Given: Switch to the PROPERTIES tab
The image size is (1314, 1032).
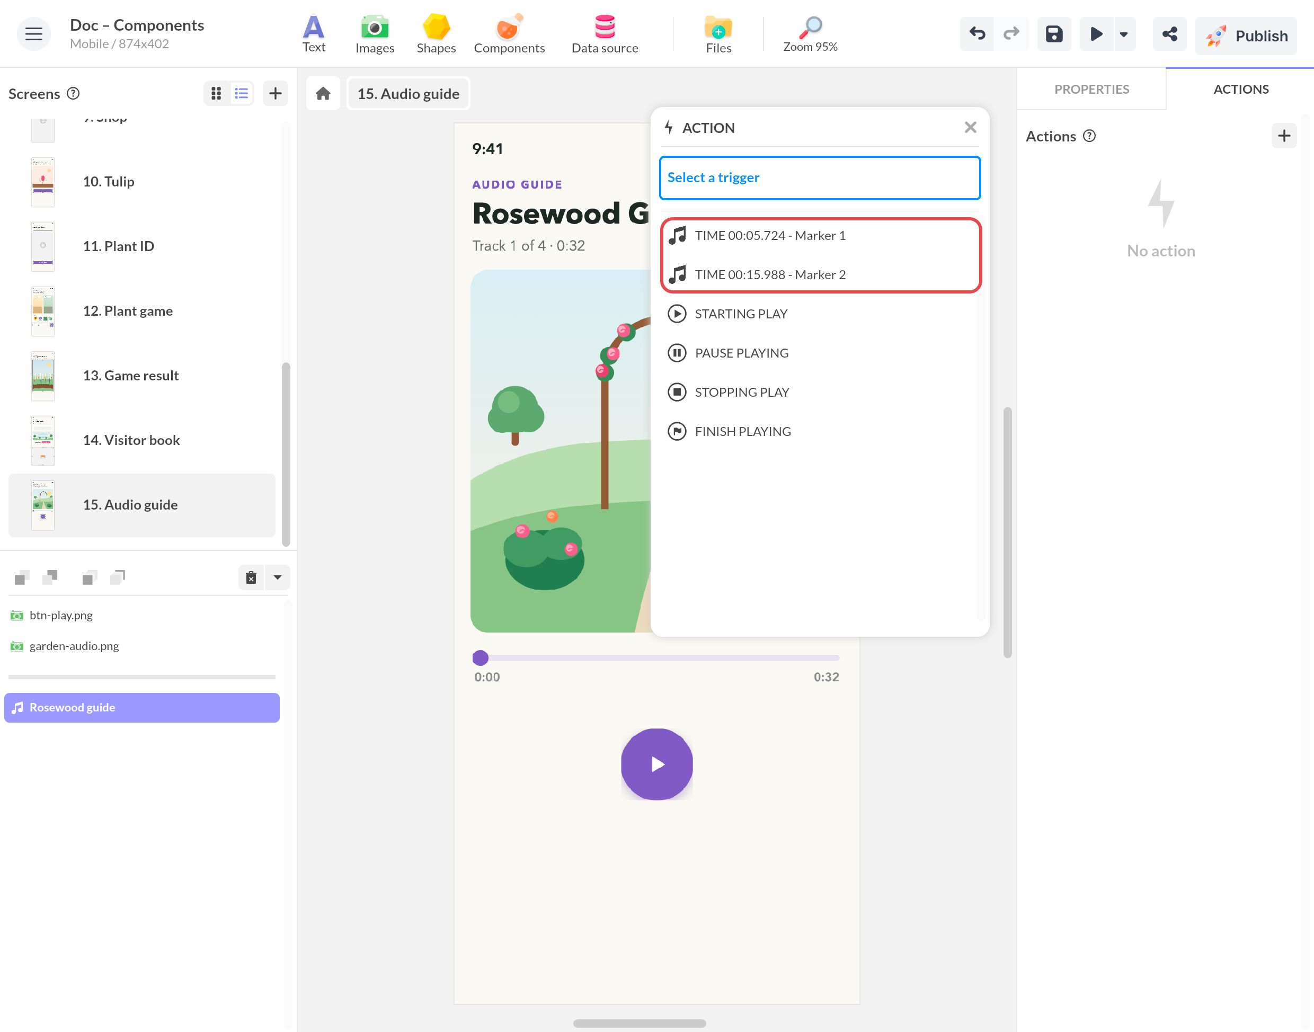Looking at the screenshot, I should [x=1091, y=89].
